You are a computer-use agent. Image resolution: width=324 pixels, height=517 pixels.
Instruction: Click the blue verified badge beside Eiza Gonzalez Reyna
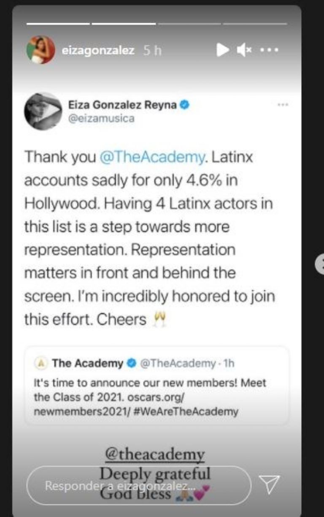click(x=184, y=105)
